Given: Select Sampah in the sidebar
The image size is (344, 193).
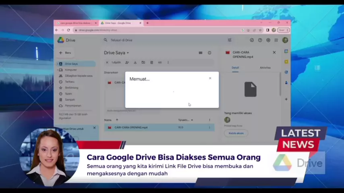Looking at the screenshot, I should click(x=70, y=100).
